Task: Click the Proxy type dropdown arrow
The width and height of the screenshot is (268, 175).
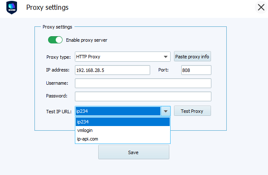Action: 166,57
